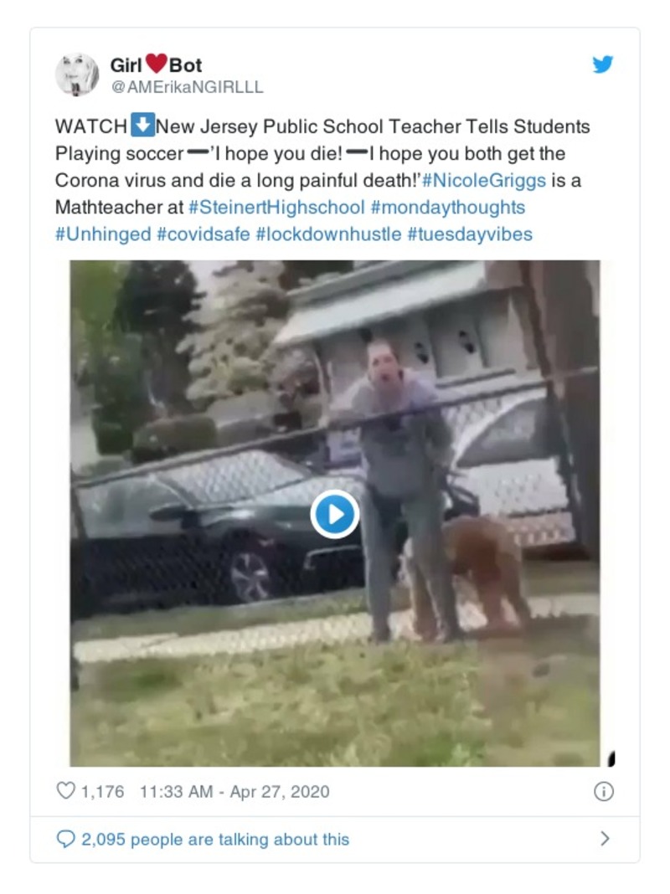Play the embedded tweet video
670x894 pixels.
335,514
